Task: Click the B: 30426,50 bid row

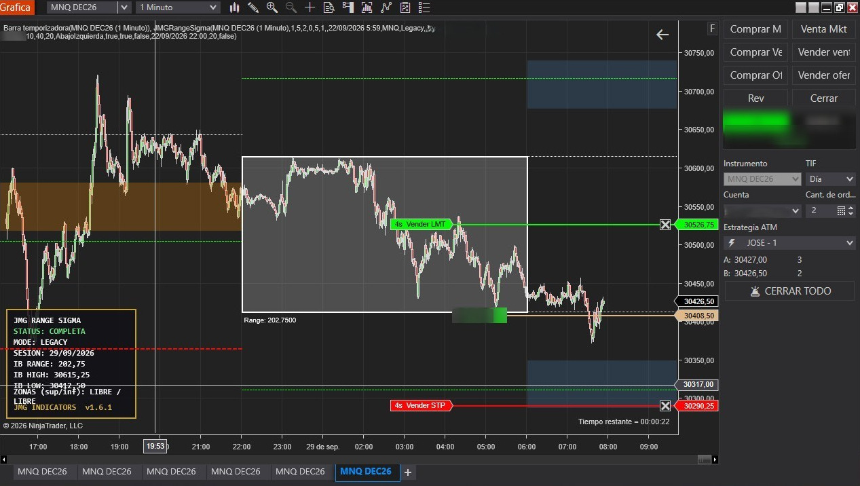Action: coord(764,274)
